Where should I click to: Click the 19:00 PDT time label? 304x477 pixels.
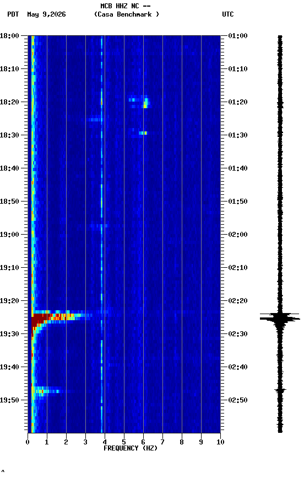[9, 235]
